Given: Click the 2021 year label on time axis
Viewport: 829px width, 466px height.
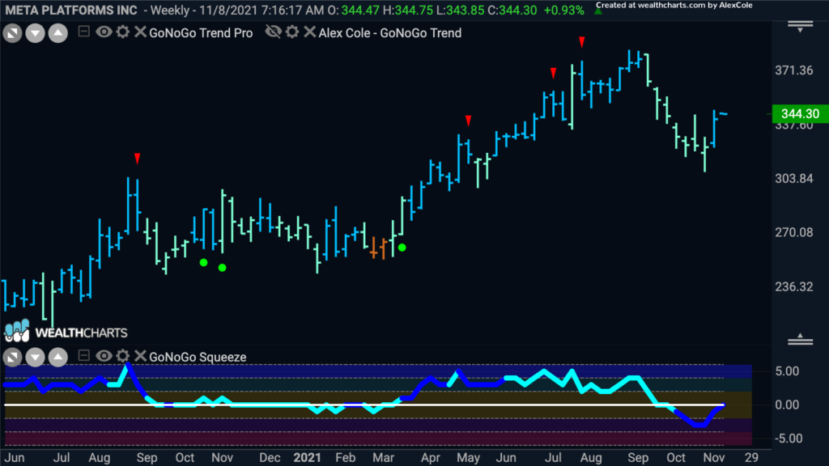Looking at the screenshot, I should pos(307,458).
